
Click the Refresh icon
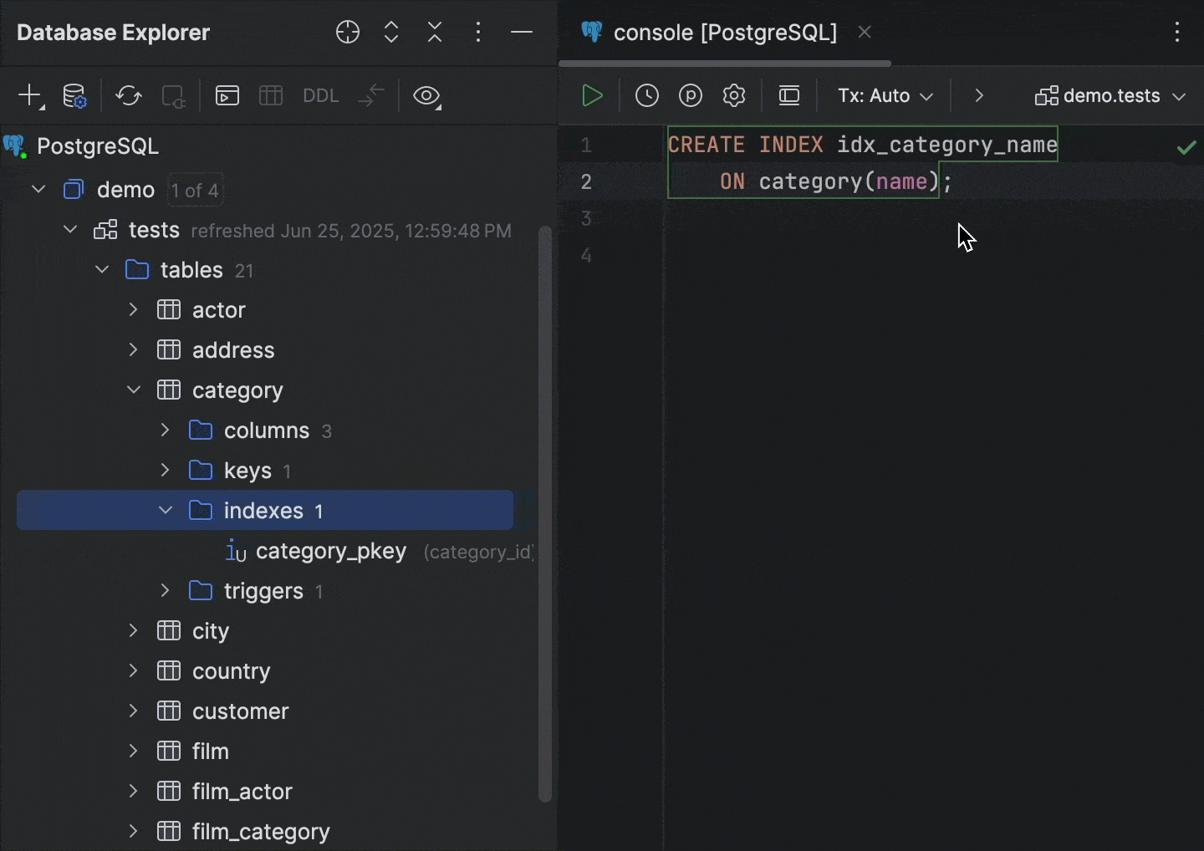129,96
